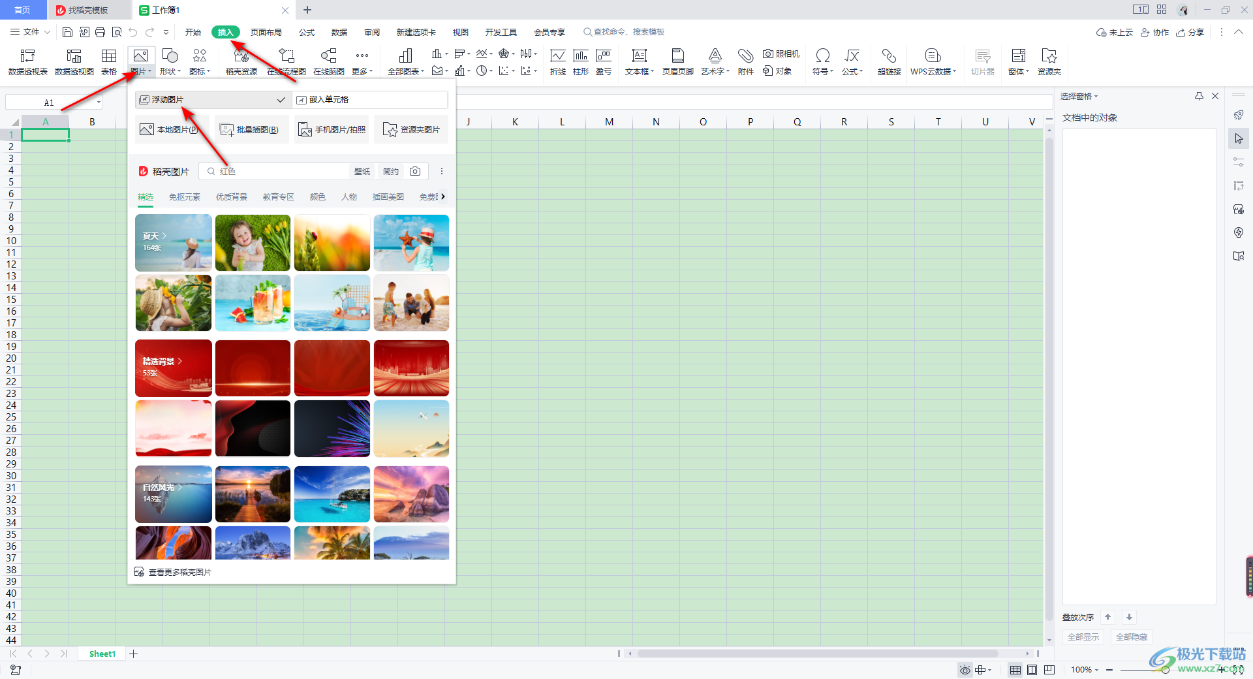Insert 折线 sparkline
1253x679 pixels.
point(558,62)
